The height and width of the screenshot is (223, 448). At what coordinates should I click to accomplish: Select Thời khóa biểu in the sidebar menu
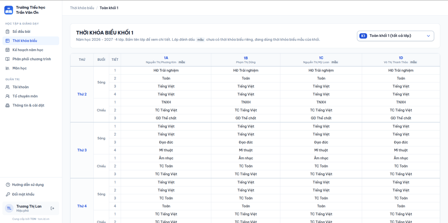point(31,41)
